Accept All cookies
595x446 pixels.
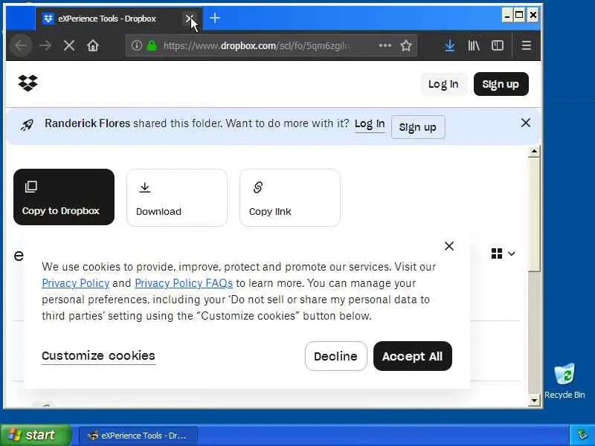[413, 356]
